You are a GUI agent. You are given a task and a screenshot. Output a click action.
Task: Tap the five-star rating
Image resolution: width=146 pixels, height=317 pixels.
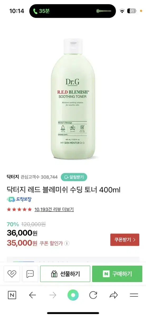tap(19, 209)
